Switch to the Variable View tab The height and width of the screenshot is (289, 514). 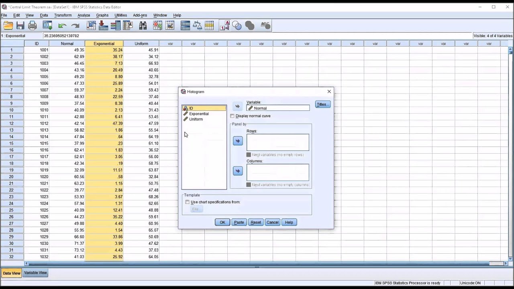(35, 273)
